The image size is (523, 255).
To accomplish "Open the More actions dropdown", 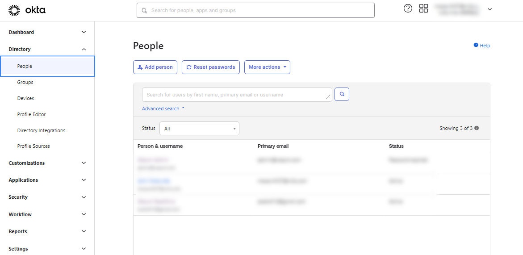I will click(267, 67).
